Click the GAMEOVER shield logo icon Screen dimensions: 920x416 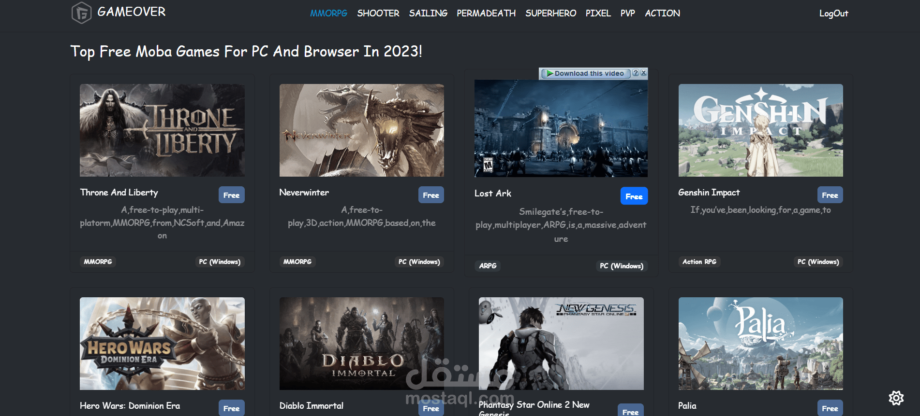[81, 13]
